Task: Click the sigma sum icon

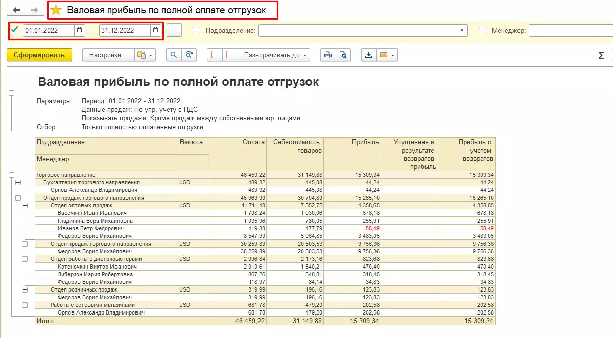Action: pos(601,55)
